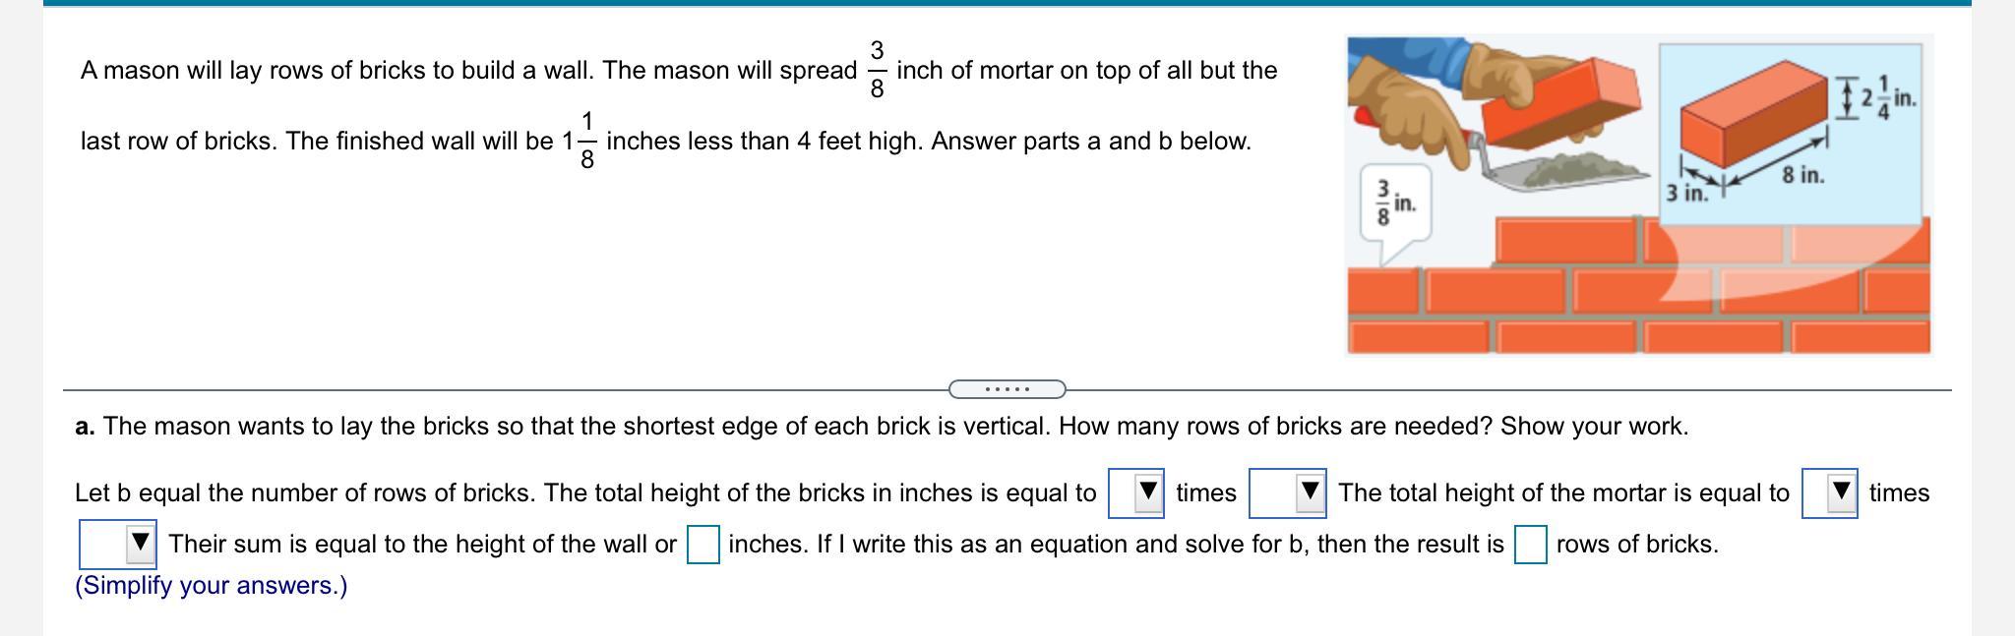Open dropdown after "bricks in inches is equal to"

tap(1135, 493)
